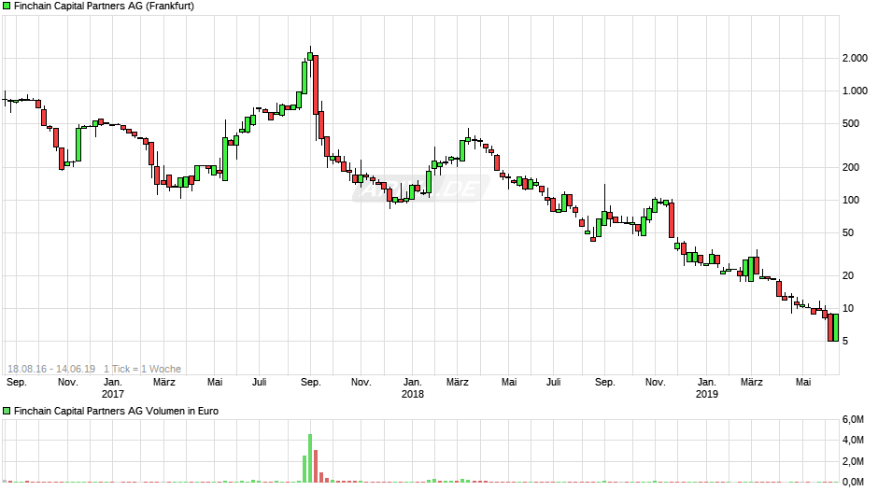
Task: Select 'Finchain Capital Partners AG Volumen in Euro' label
Action: [116, 411]
